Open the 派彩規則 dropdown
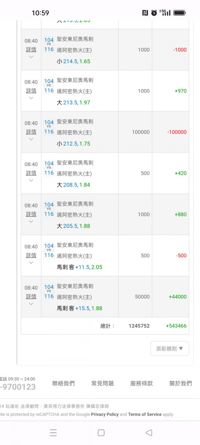This screenshot has width=200, height=445. (x=170, y=348)
